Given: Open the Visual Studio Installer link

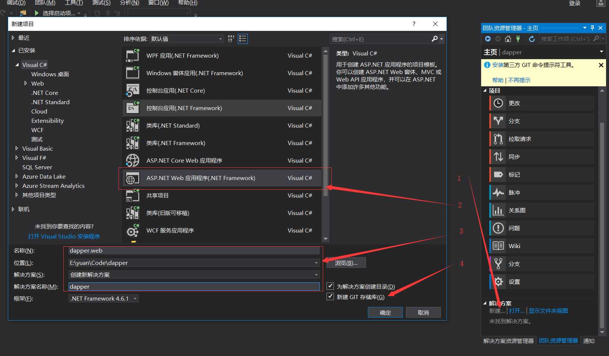Looking at the screenshot, I should pyautogui.click(x=64, y=236).
